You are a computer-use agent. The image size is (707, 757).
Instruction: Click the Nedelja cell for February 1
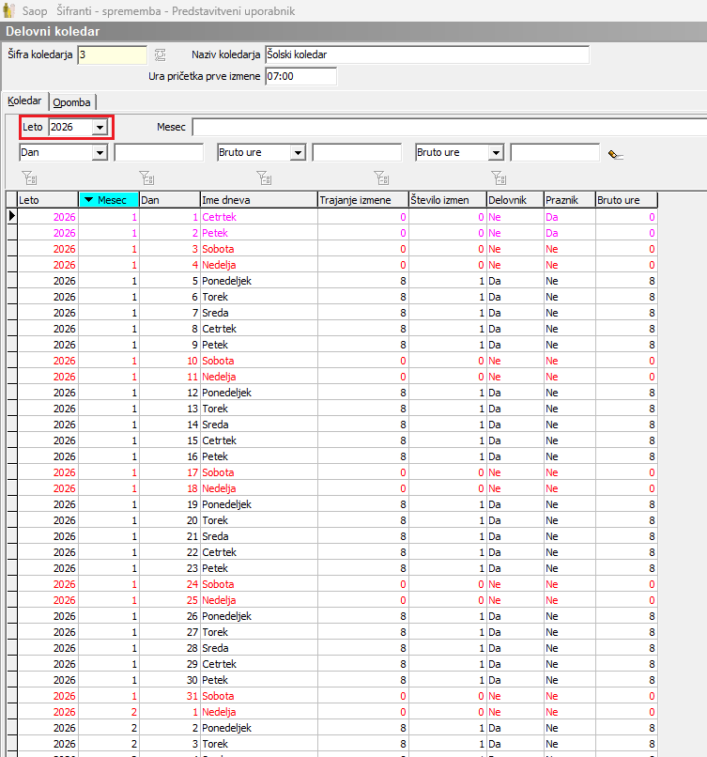coord(259,712)
